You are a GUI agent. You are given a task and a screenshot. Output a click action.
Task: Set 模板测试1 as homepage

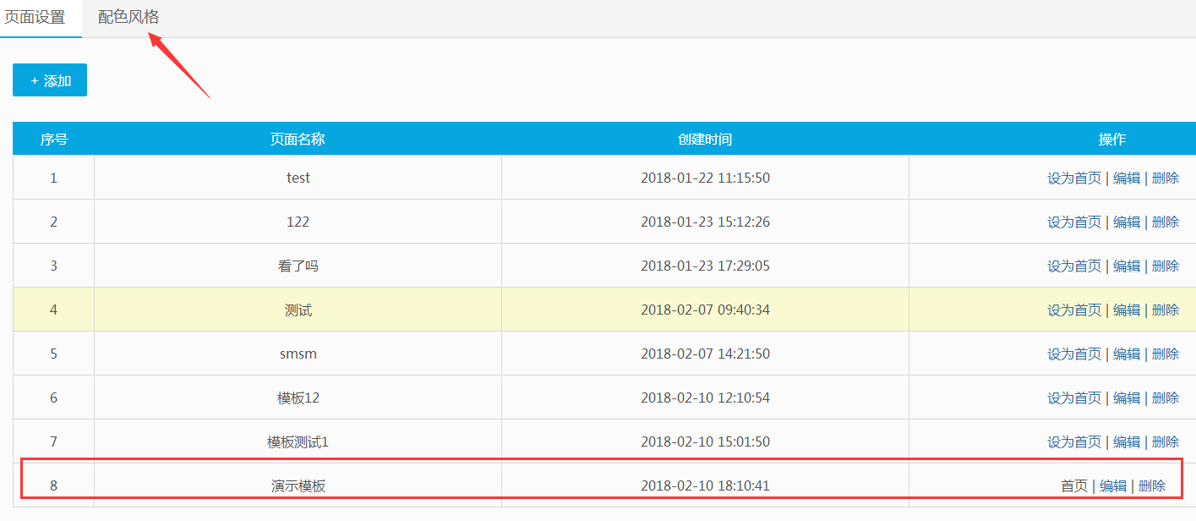[1074, 441]
